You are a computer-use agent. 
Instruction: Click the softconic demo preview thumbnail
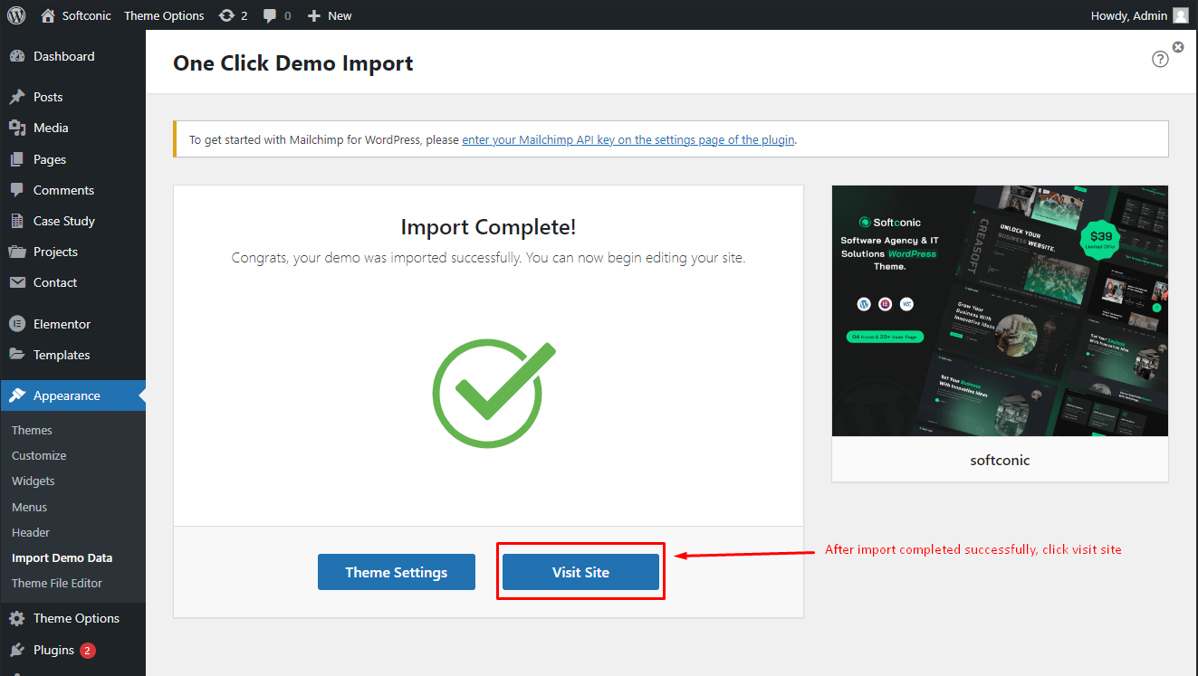[1000, 310]
